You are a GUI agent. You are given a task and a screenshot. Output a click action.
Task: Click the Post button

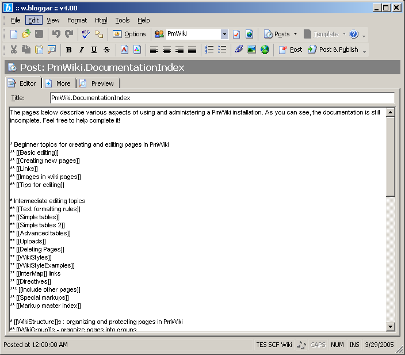(x=291, y=49)
